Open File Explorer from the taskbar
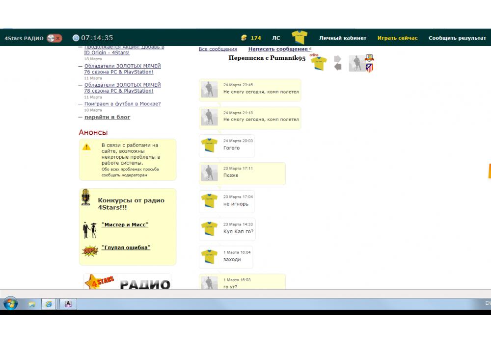 pyautogui.click(x=31, y=304)
